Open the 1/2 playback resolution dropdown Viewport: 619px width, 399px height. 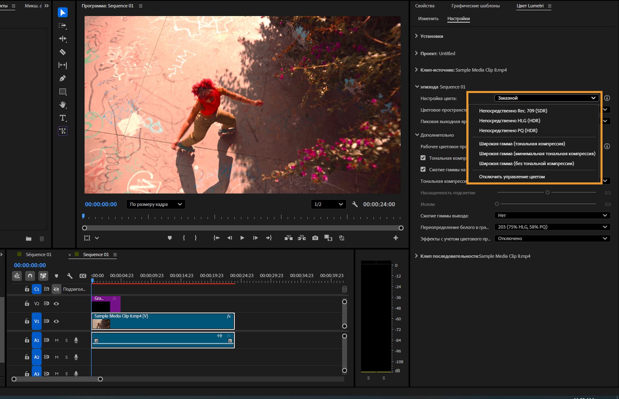coord(328,204)
